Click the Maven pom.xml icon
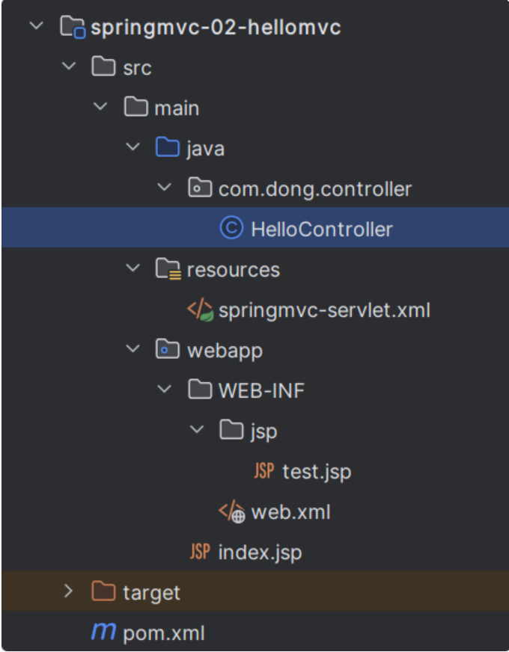 pos(103,633)
